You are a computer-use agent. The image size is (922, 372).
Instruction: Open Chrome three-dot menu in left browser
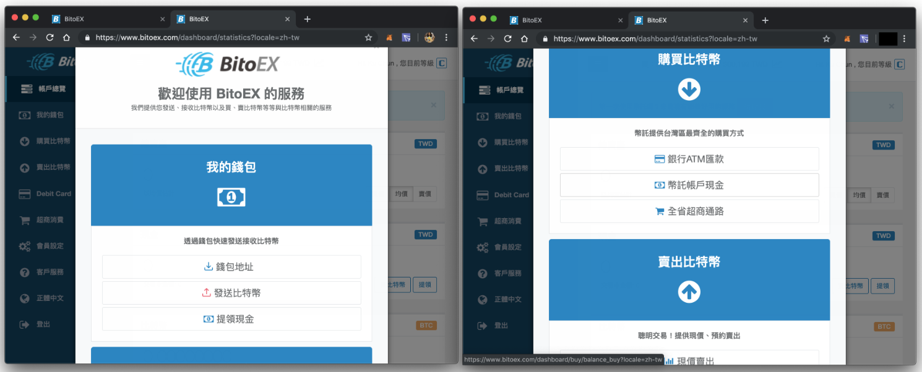[446, 38]
